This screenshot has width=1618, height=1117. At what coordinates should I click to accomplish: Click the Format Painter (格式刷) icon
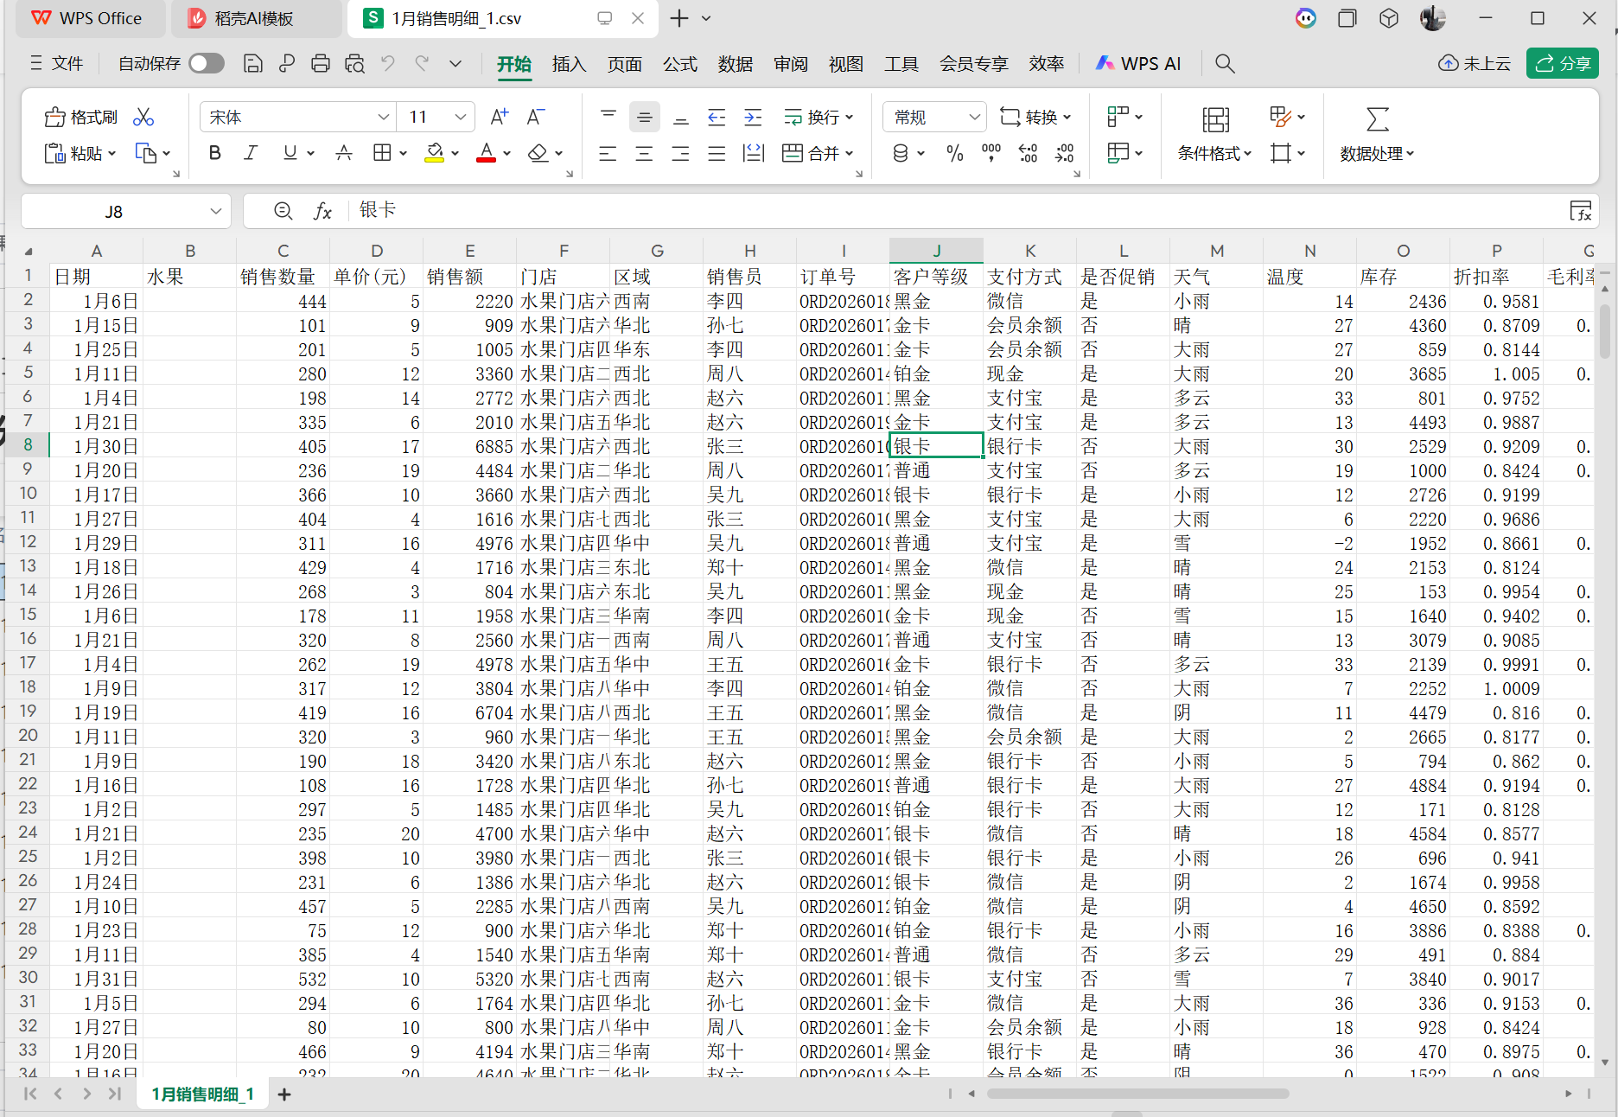(55, 117)
